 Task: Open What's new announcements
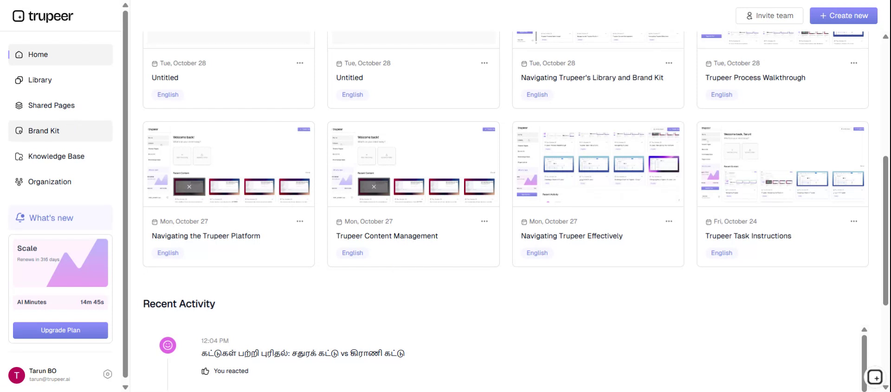(60, 218)
